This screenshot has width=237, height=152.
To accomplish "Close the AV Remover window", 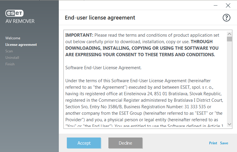I will click(x=228, y=6).
